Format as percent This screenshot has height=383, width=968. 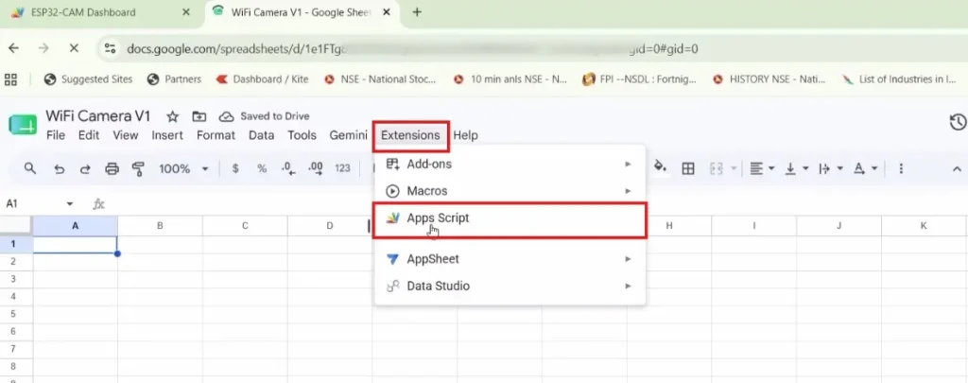(262, 168)
